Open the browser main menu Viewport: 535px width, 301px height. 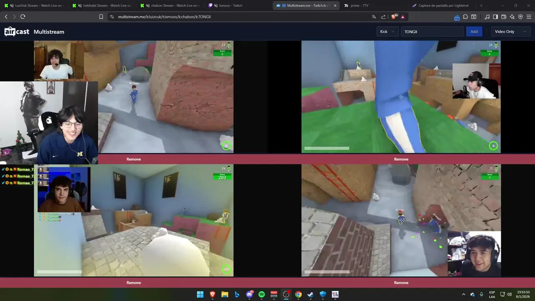pos(529,17)
